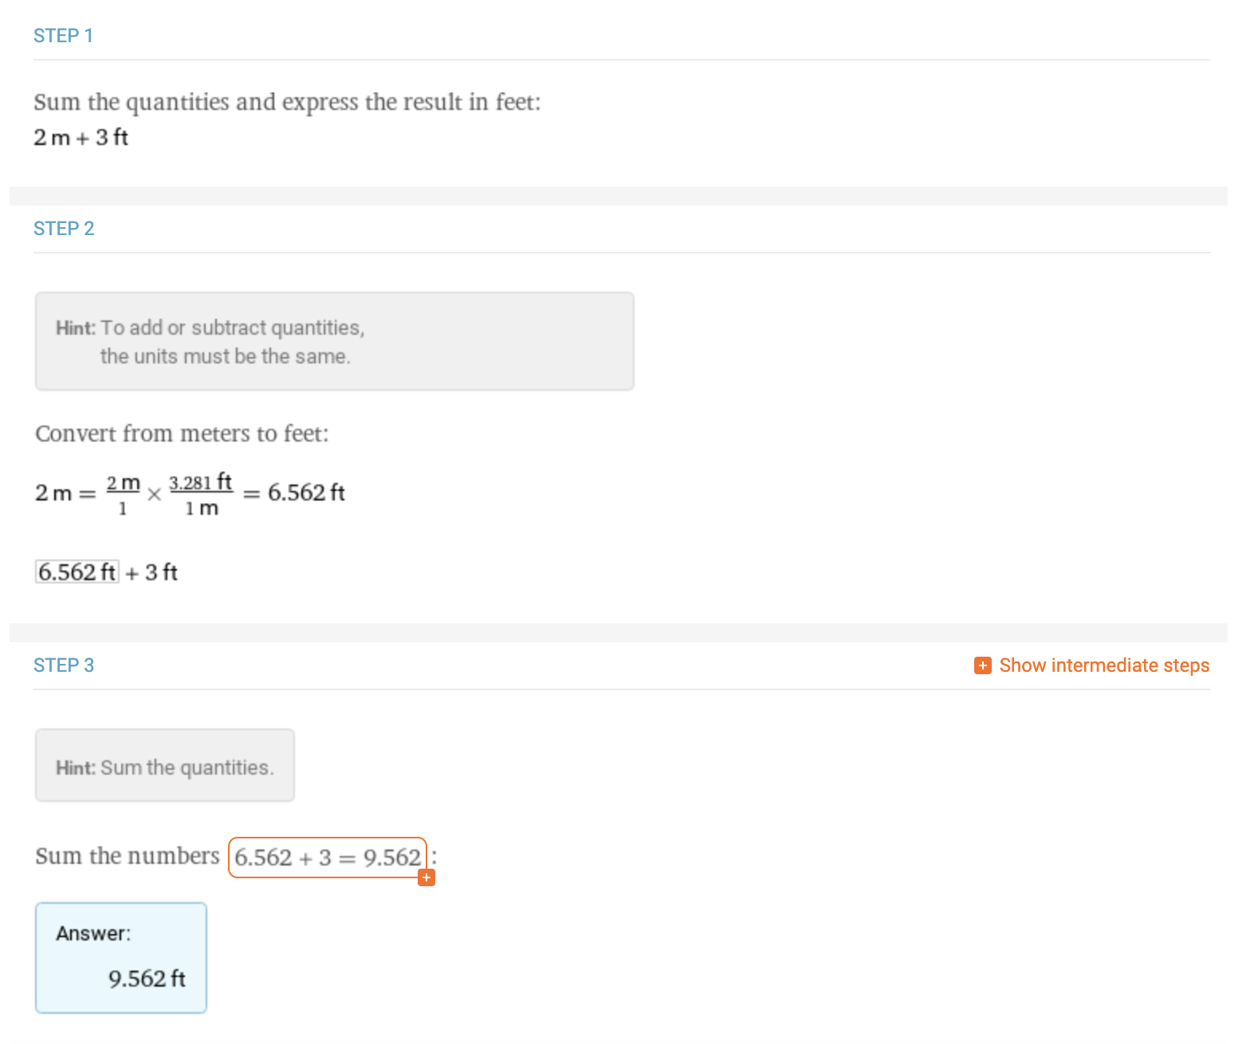This screenshot has width=1258, height=1044.
Task: Click the 2 m over 1 fraction
Action: tap(123, 494)
